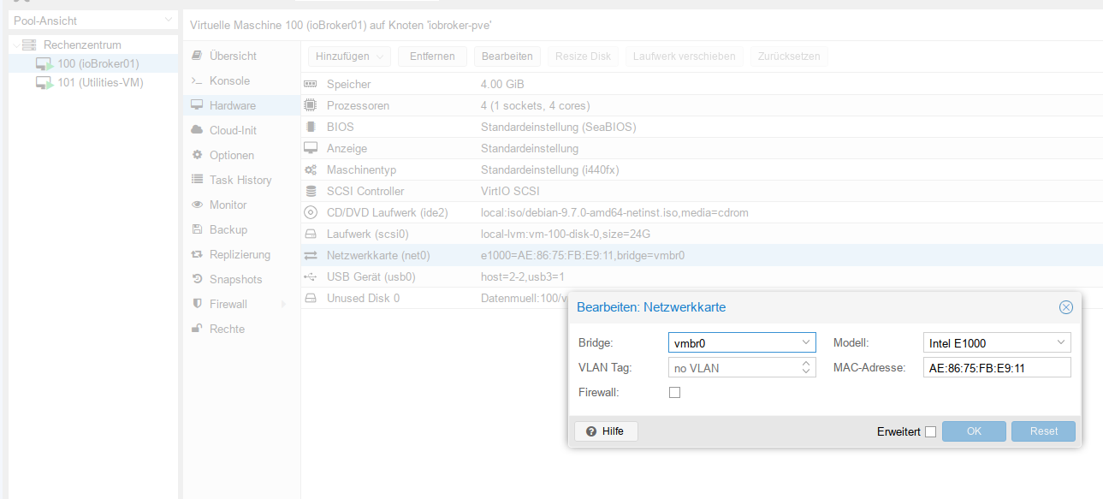1103x499 pixels.
Task: Click the USB Gerät (usb0) icon
Action: pyautogui.click(x=311, y=276)
